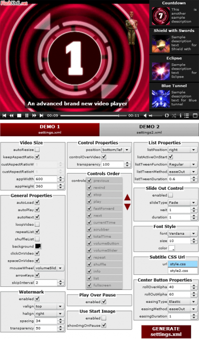Uncheck controlOverVideo
Screen dimensions: 199x339
coord(104,157)
